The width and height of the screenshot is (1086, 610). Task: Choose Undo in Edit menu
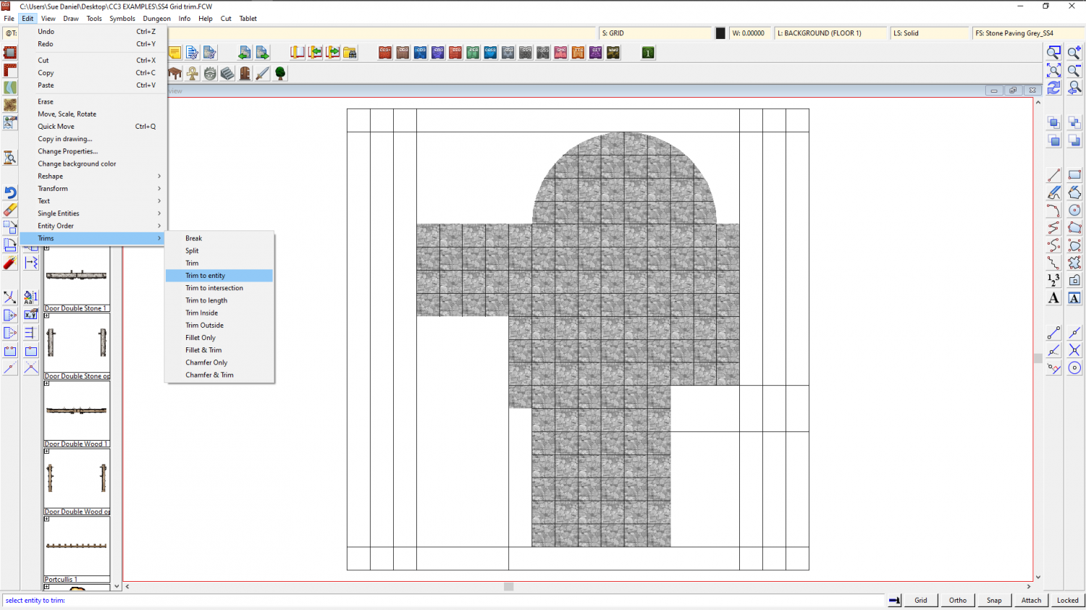pos(93,32)
